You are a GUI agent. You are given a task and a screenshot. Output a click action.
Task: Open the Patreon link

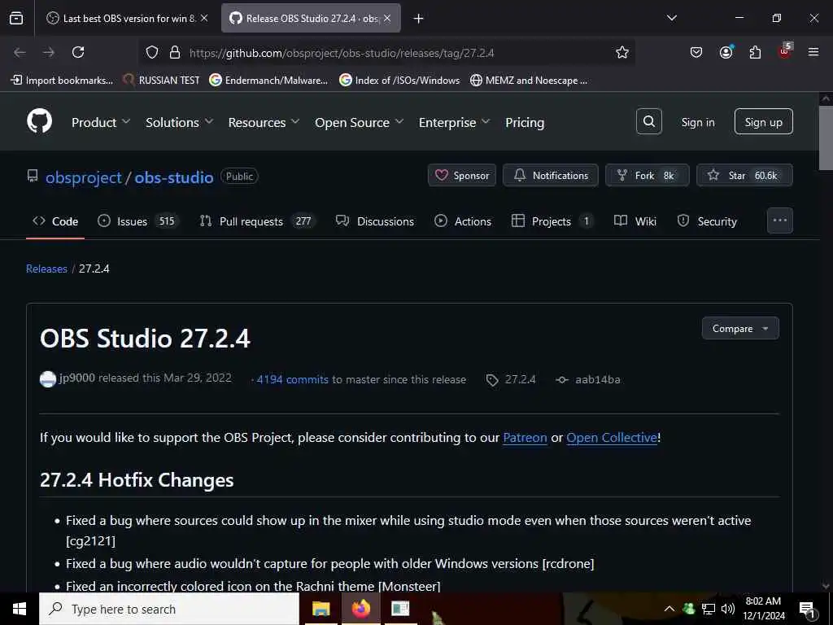(525, 437)
